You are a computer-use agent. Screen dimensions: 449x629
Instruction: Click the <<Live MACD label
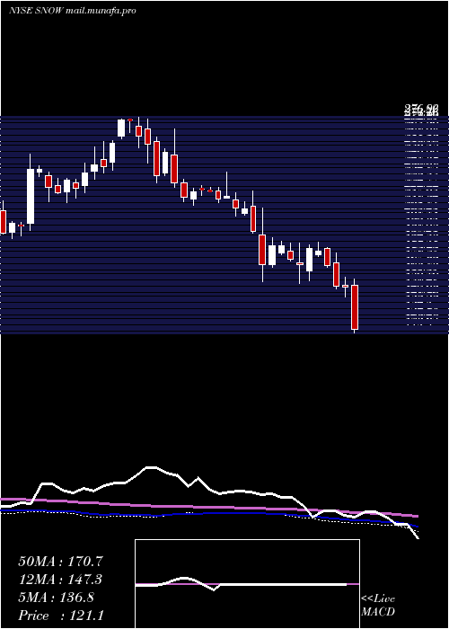pos(378,605)
